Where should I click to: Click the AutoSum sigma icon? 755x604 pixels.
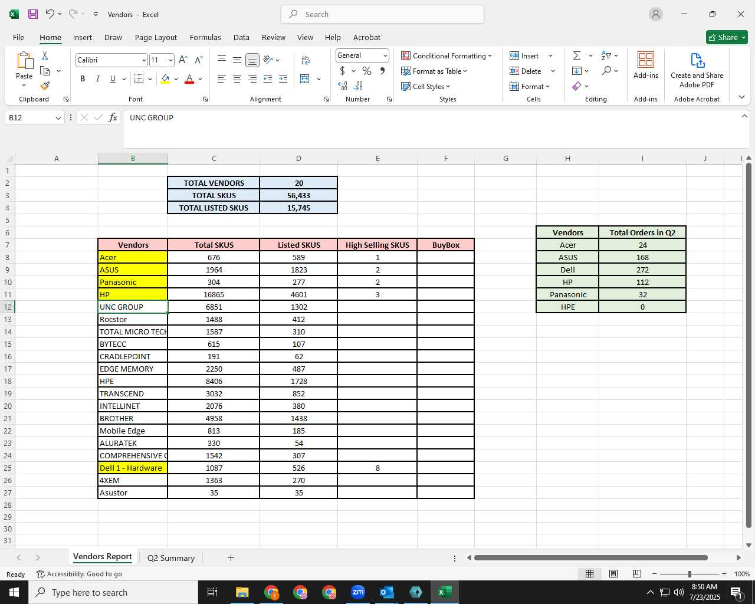tap(577, 55)
